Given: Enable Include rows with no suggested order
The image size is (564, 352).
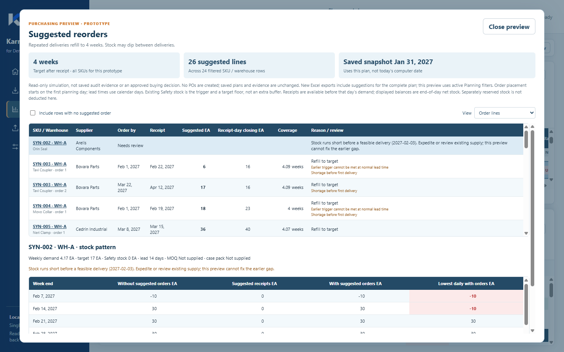Looking at the screenshot, I should tap(33, 113).
